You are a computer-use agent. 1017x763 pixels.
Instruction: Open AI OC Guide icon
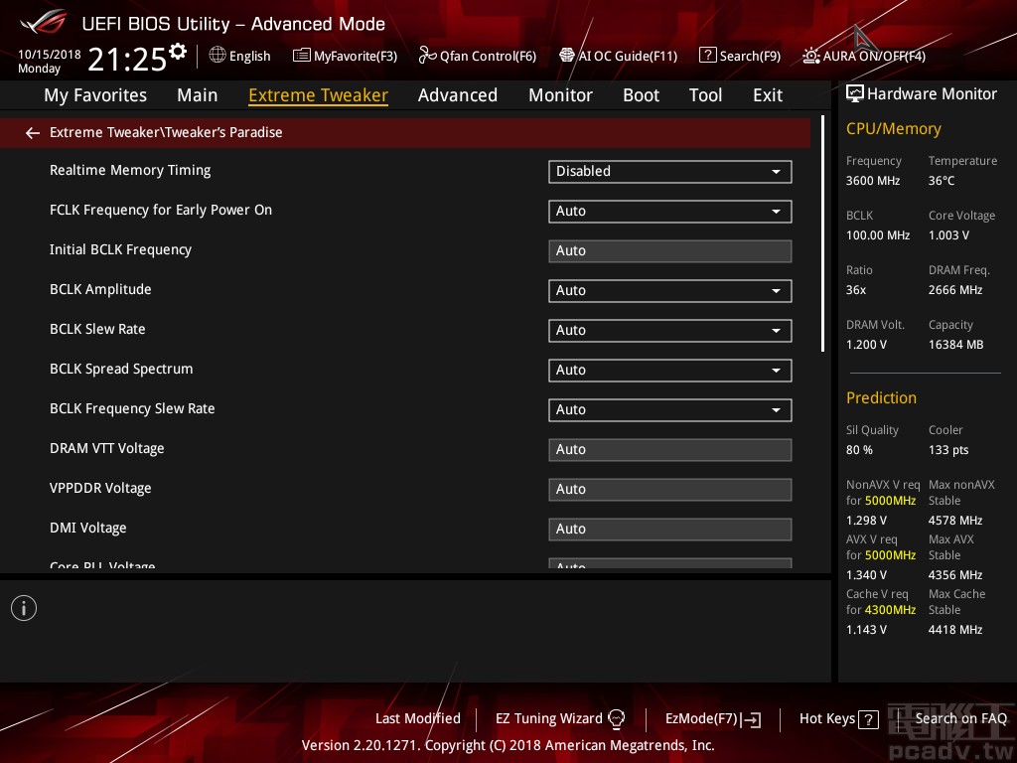click(567, 56)
